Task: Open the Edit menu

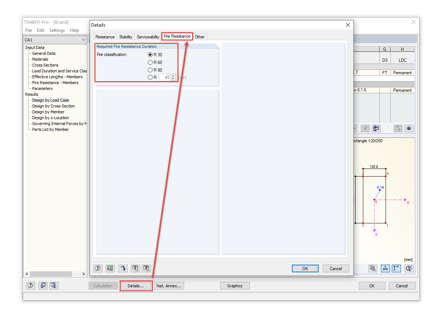Action: pyautogui.click(x=41, y=30)
